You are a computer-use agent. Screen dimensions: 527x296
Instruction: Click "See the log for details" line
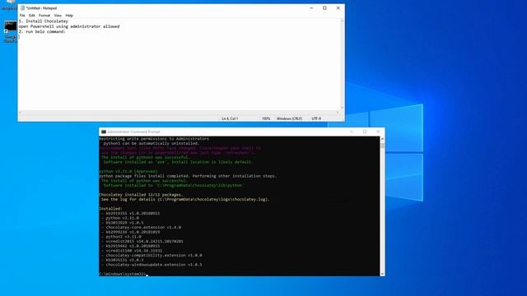pos(185,199)
